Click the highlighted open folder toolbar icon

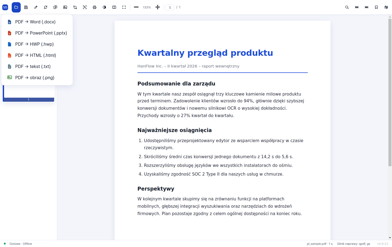16,7
